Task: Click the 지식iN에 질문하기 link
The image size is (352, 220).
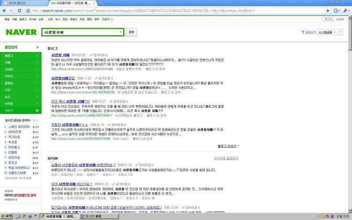Action: [226, 158]
